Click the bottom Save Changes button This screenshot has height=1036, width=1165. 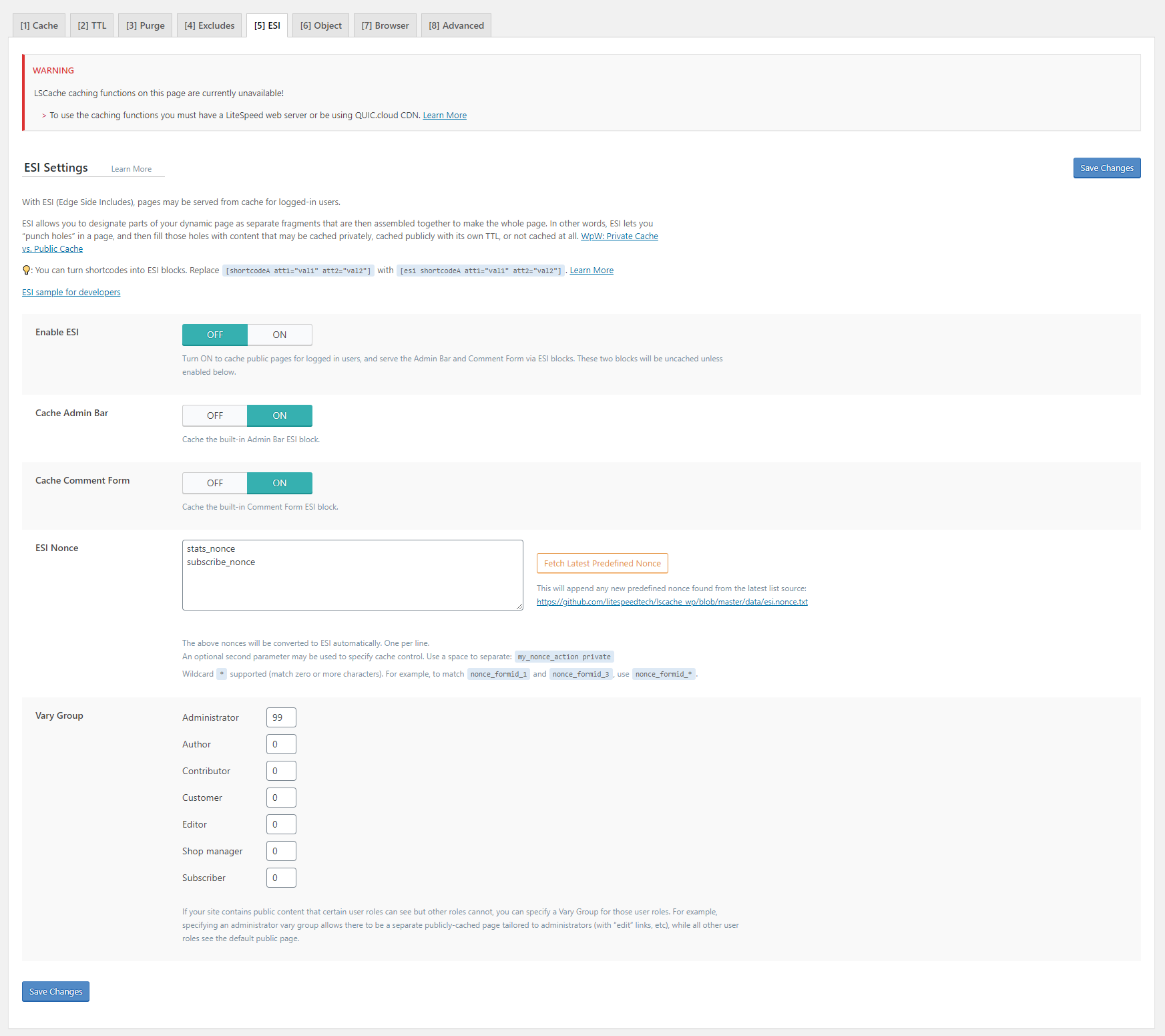pyautogui.click(x=56, y=992)
